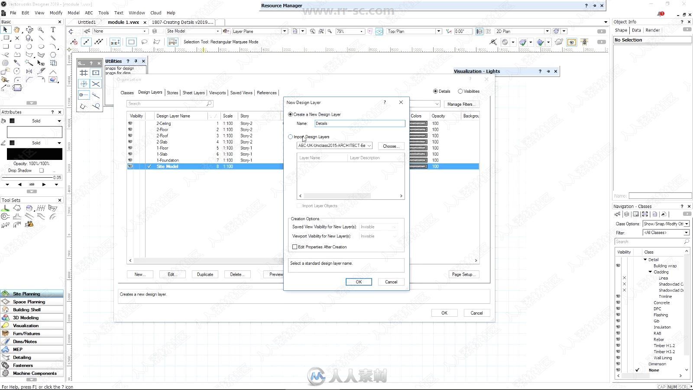693x390 pixels.
Task: Select the Circle tool
Action: tap(29, 46)
